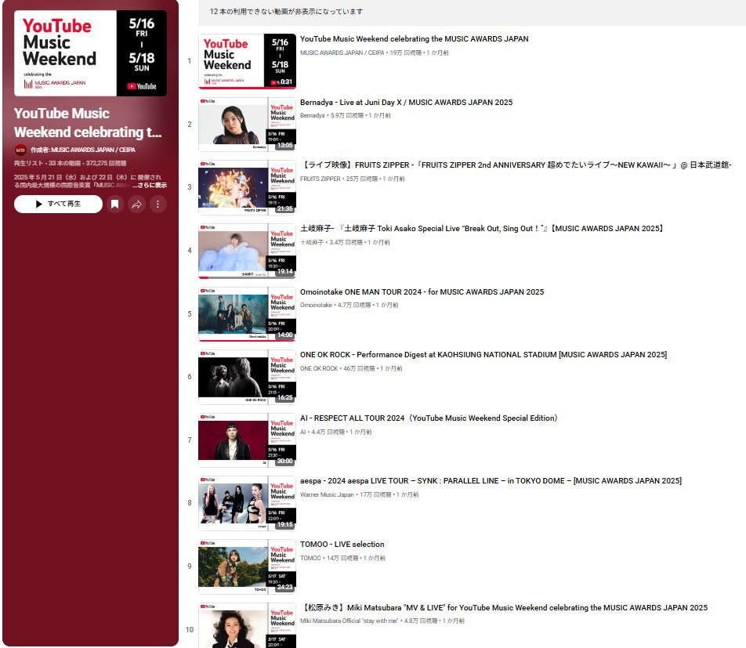746x648 pixels.
Task: Open title YouTube Music Weekend celebrating the MUSIC AWARDS JAPAN
Action: (x=414, y=39)
